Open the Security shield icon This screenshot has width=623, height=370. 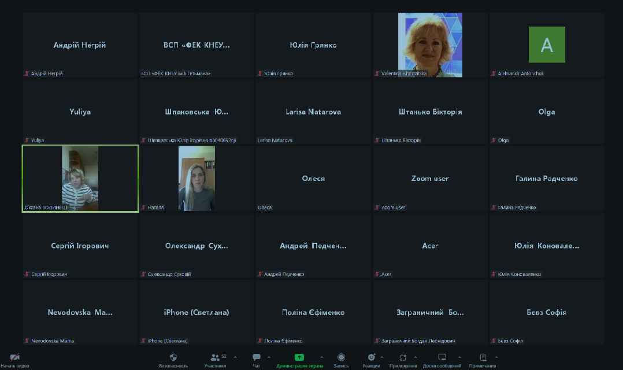[x=173, y=357]
